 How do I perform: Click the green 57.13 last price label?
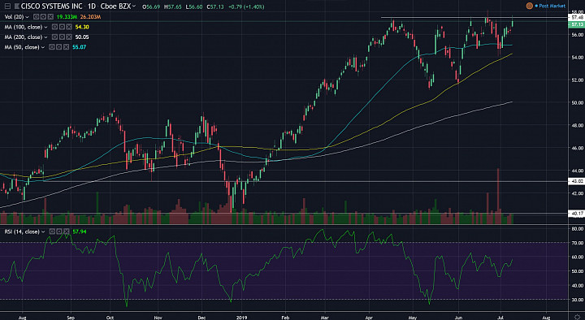(577, 24)
